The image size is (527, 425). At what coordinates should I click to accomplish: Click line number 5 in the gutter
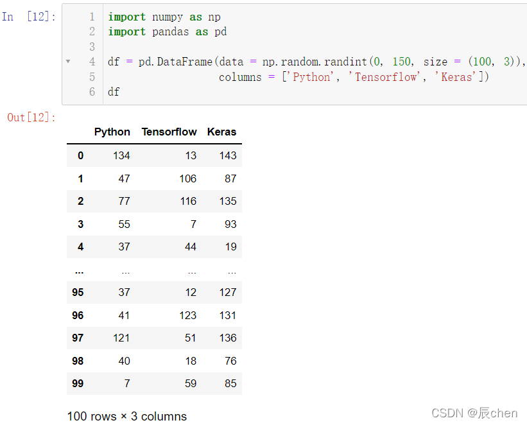click(92, 77)
